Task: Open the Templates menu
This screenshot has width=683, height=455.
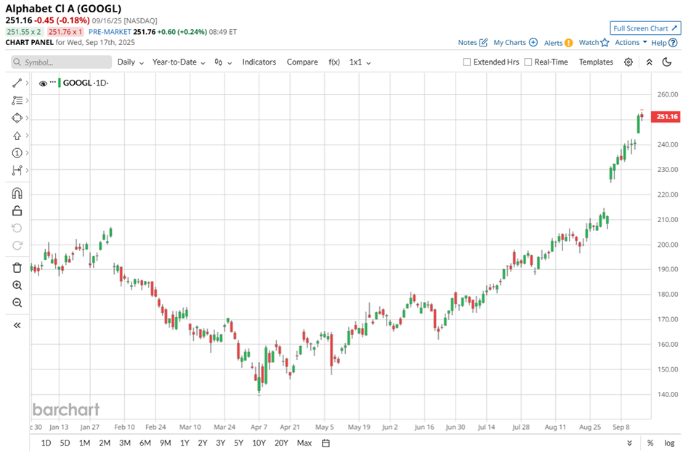Action: [596, 62]
